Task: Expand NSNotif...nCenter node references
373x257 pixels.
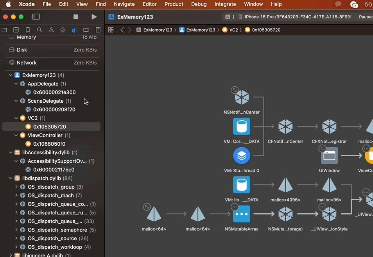Action: (235, 90)
